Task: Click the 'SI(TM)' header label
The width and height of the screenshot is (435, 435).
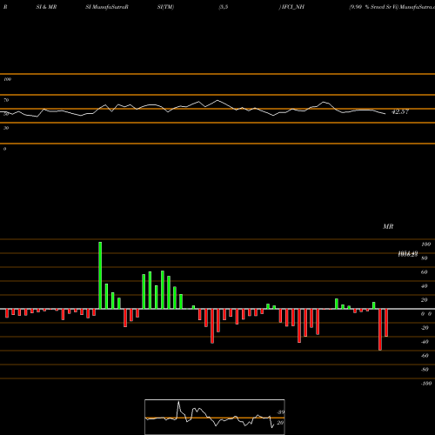Action: (165, 7)
